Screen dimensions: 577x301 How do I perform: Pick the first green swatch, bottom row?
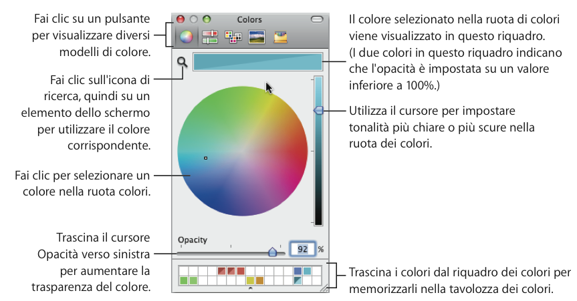183,281
